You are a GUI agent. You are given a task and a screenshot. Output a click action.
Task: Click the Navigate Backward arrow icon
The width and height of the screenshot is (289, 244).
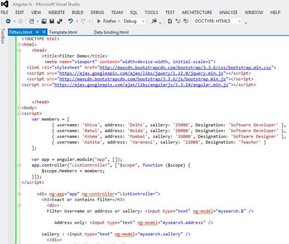8,21
